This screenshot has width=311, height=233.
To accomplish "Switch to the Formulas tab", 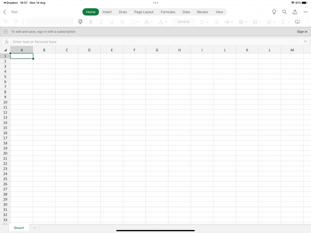I will 168,12.
